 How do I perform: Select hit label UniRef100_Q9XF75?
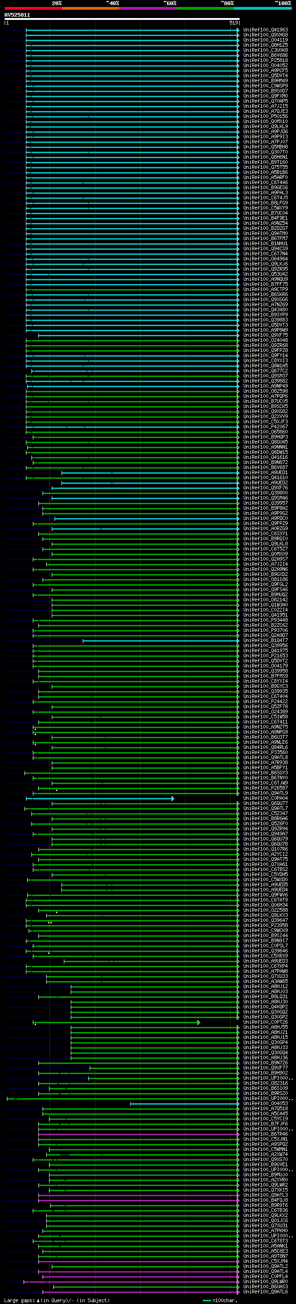click(265, 335)
